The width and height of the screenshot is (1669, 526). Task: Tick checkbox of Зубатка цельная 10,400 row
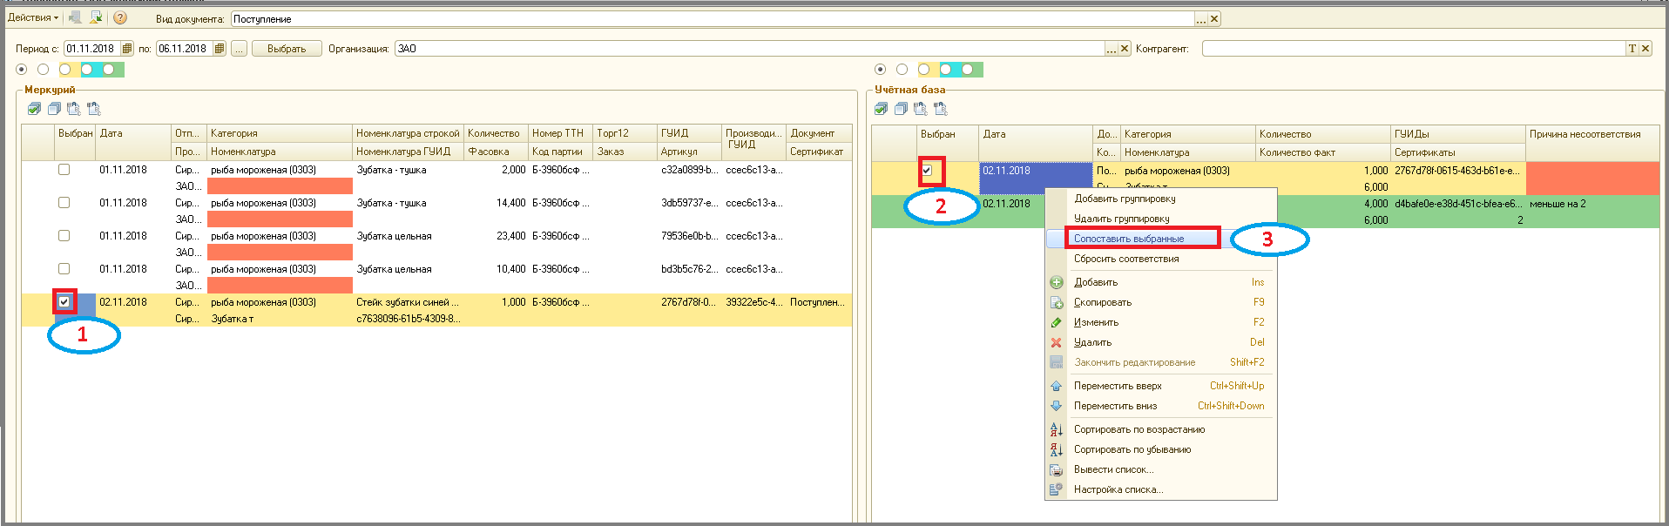tap(64, 269)
